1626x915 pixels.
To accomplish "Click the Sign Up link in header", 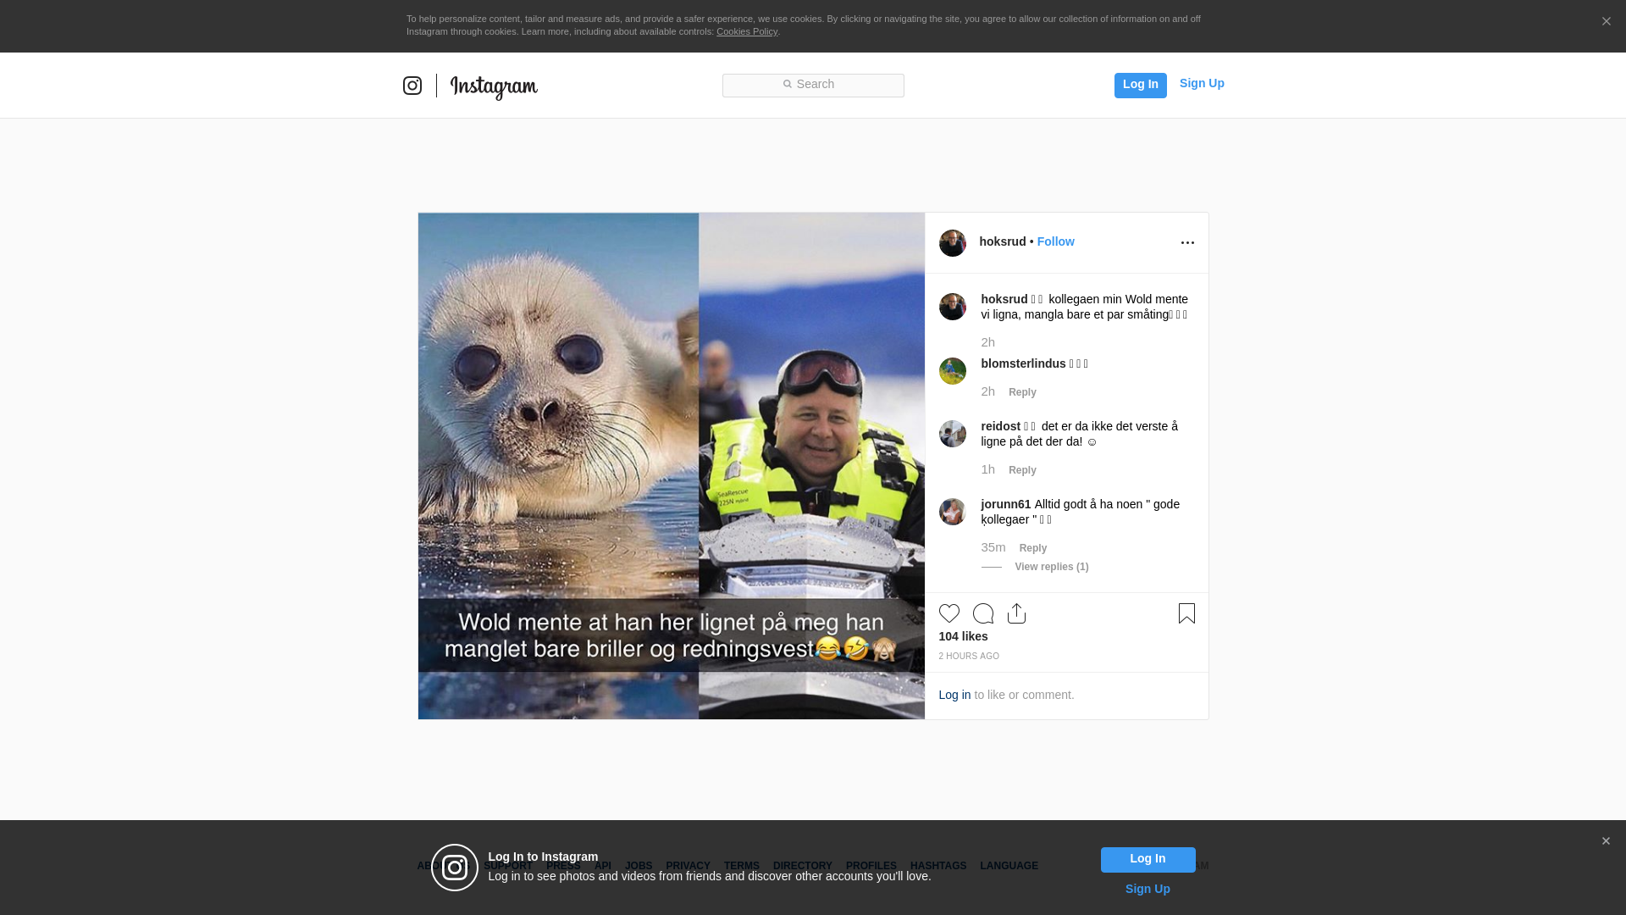I will coord(1202,83).
